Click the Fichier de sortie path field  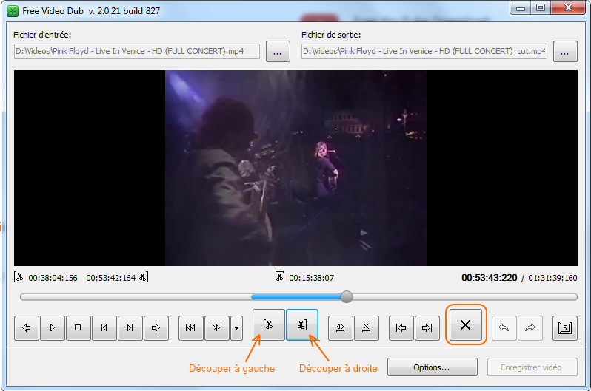coord(424,51)
